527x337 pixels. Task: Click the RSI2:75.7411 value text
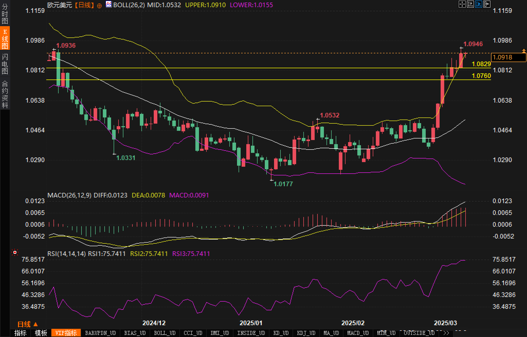point(149,254)
